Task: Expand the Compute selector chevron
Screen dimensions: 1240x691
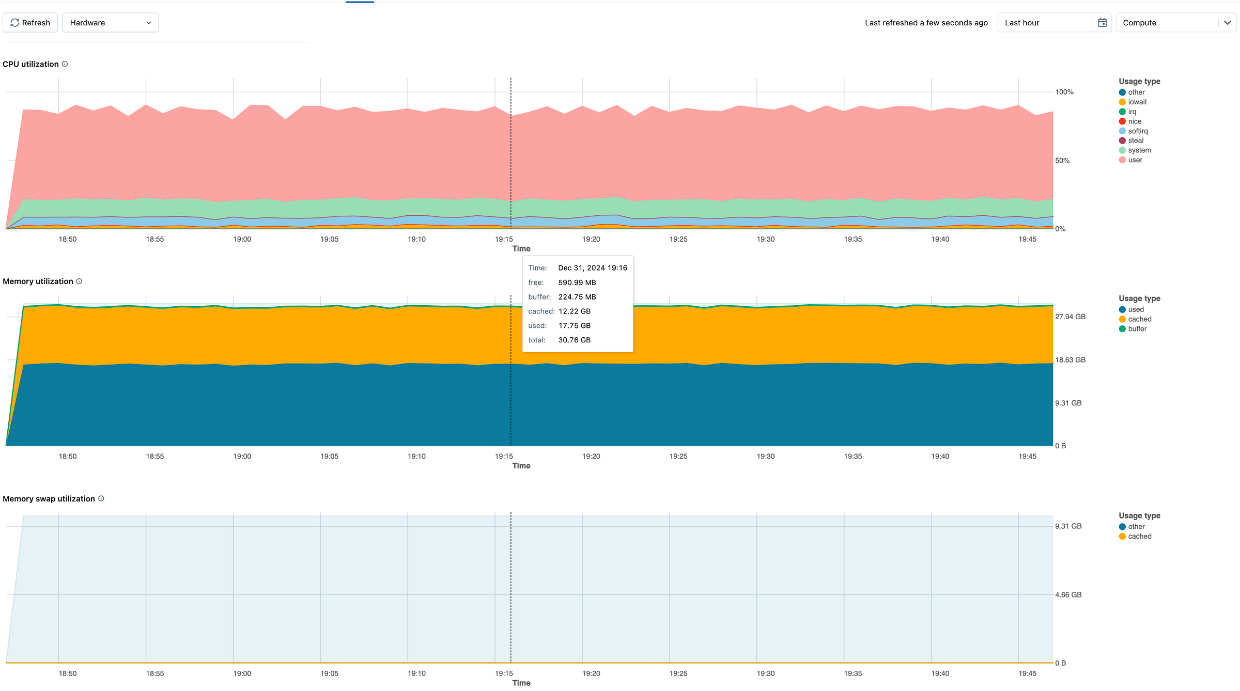Action: point(1227,23)
